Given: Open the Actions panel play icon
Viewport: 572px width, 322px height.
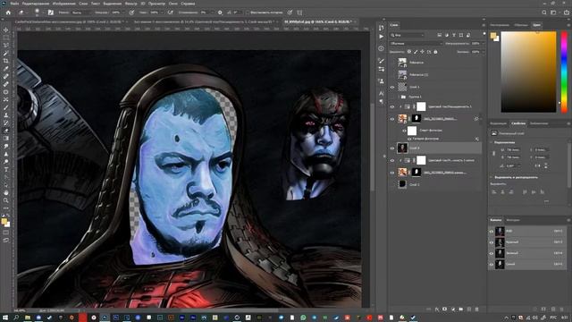Looking at the screenshot, I should 382,37.
